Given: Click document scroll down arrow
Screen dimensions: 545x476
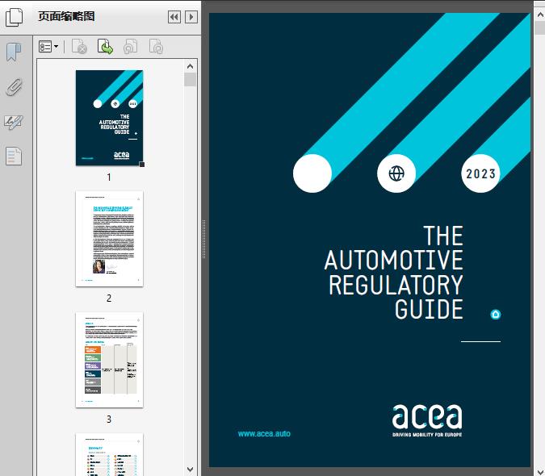Looking at the screenshot, I should click(x=540, y=471).
